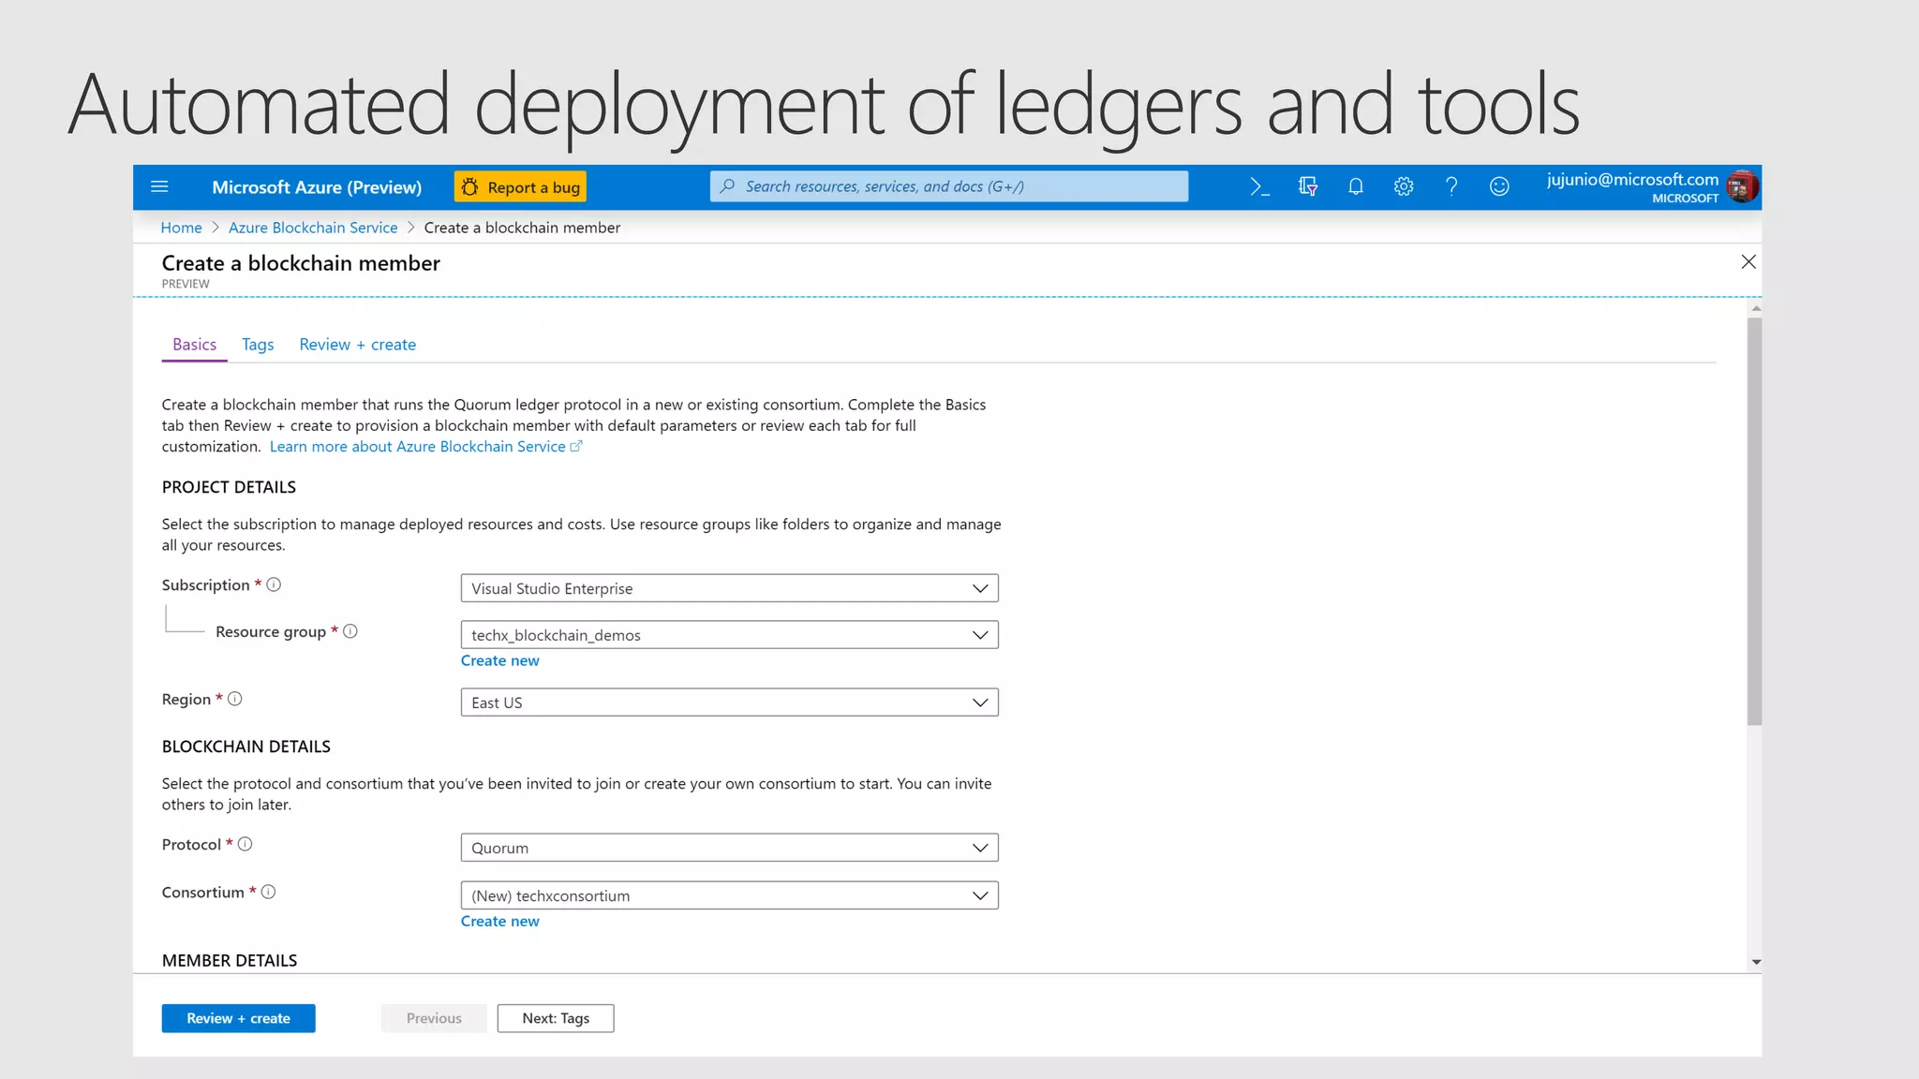This screenshot has height=1079, width=1919.
Task: Click Create new under Consortium
Action: (x=499, y=921)
